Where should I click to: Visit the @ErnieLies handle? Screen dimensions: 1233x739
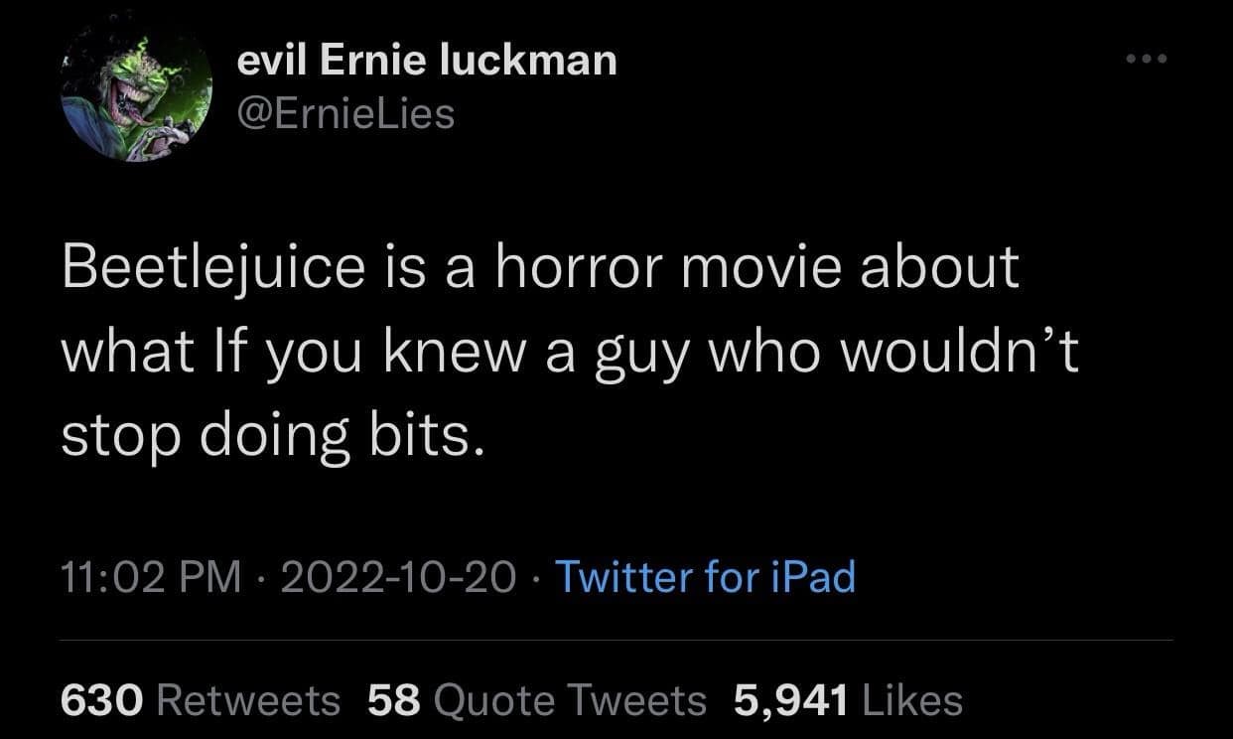coord(346,114)
